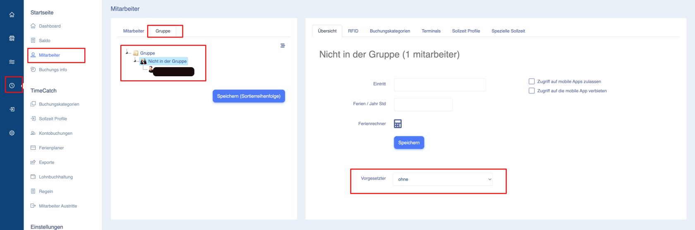
Task: Click the Sollzeit Profile icon
Action: [x=33, y=118]
